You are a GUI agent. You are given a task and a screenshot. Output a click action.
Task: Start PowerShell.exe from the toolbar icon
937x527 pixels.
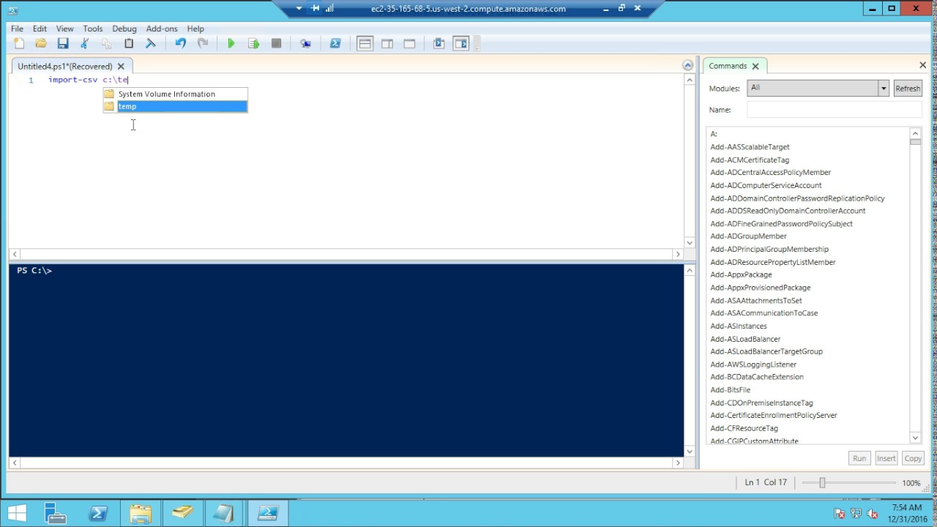point(335,44)
